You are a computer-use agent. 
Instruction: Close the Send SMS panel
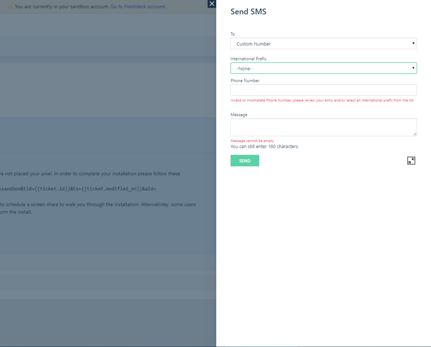(212, 4)
